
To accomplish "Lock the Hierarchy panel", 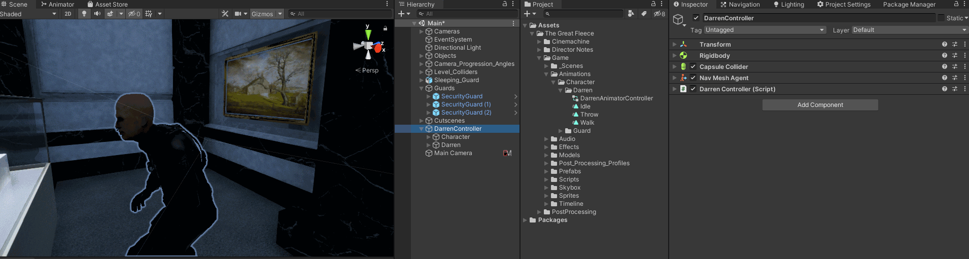I will pos(505,4).
